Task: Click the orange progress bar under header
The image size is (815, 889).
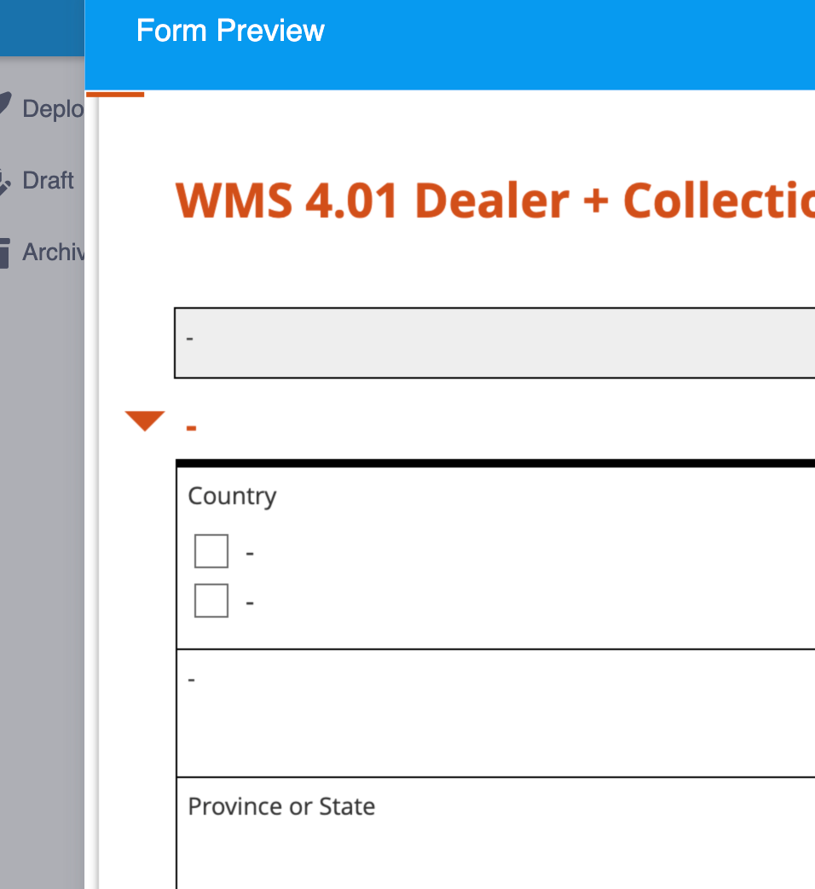Action: 115,94
